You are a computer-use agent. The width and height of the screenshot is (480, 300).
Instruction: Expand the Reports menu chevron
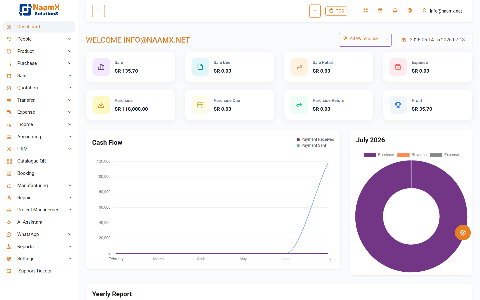[x=70, y=247]
